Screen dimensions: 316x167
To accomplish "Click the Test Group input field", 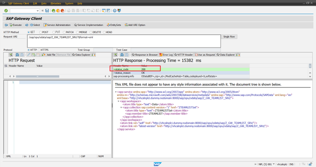I will point(103,50).
